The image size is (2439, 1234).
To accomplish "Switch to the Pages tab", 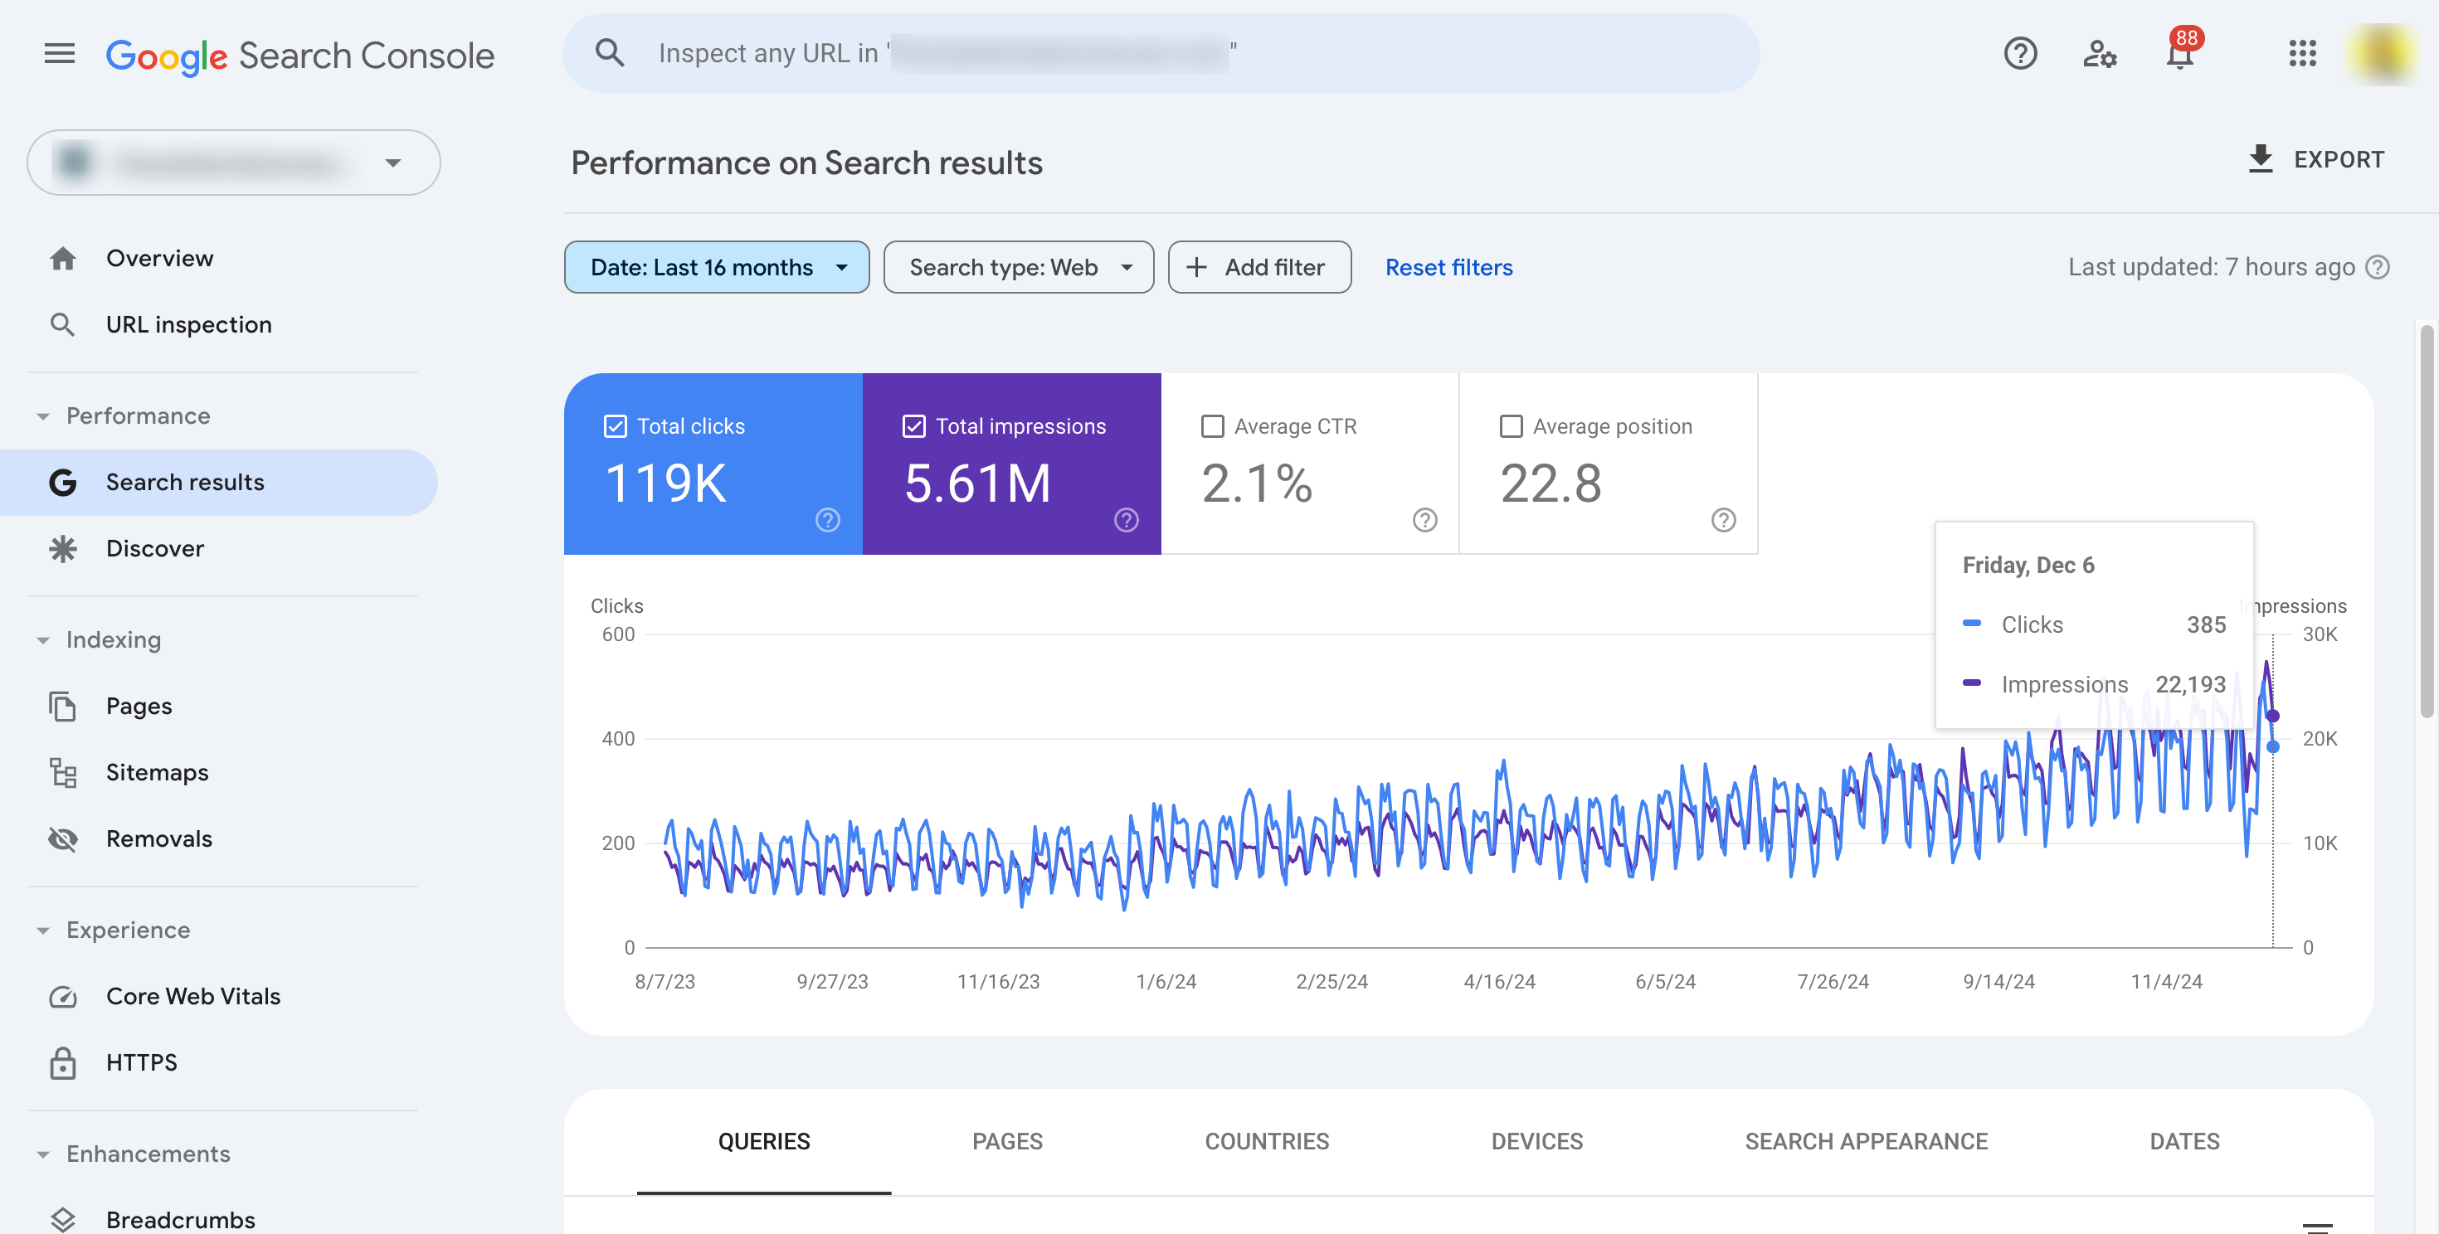I will click(x=1006, y=1141).
